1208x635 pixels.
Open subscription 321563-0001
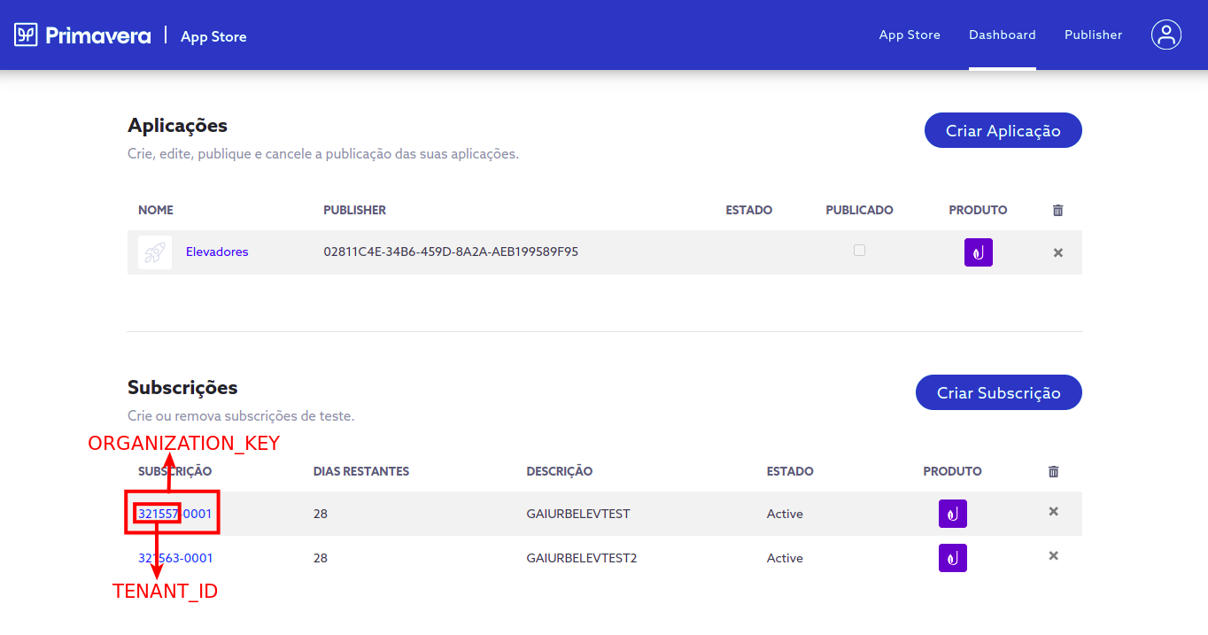pos(174,558)
